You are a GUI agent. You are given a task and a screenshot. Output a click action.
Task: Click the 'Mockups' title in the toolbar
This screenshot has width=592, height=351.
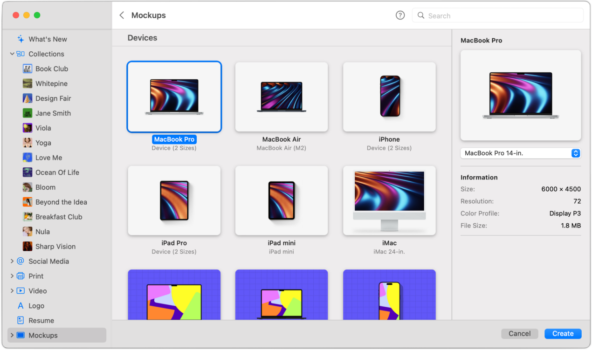(149, 15)
